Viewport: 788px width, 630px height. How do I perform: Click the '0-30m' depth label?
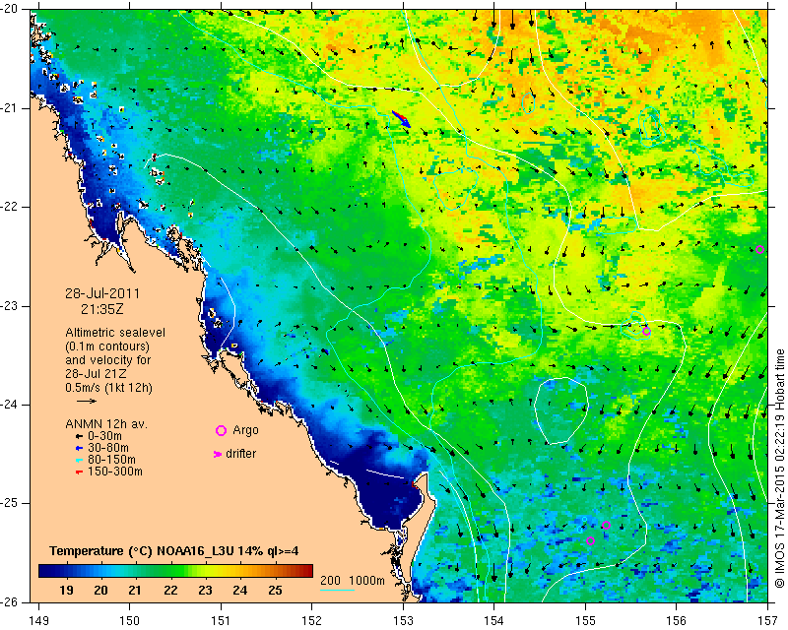[x=104, y=436]
